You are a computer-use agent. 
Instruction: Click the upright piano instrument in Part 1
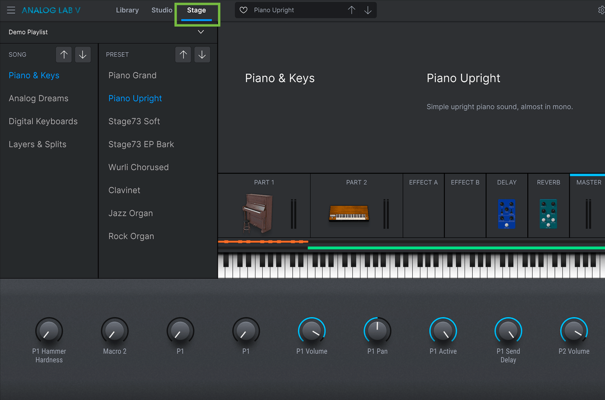pyautogui.click(x=257, y=214)
